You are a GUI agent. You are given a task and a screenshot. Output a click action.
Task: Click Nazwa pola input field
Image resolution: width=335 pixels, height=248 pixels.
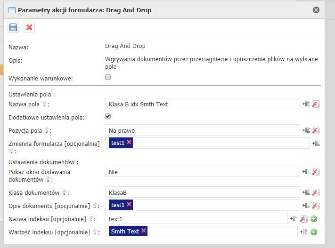[x=202, y=104]
